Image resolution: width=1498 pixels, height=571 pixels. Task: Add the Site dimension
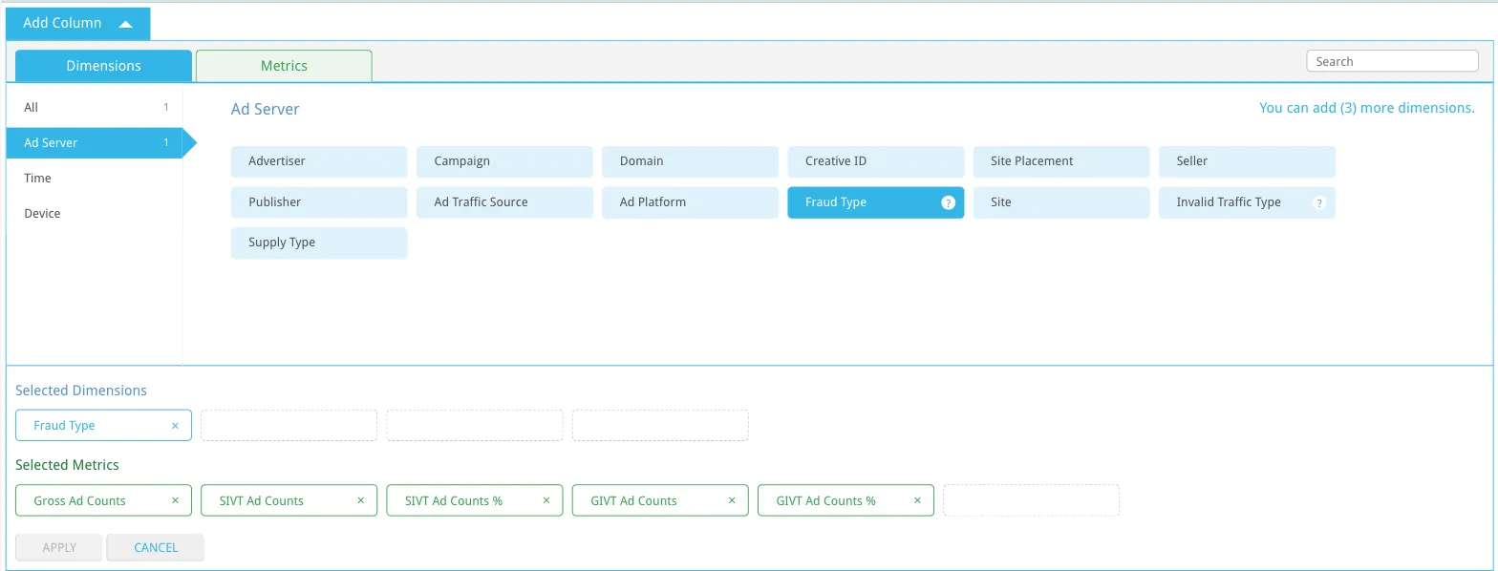(1061, 202)
